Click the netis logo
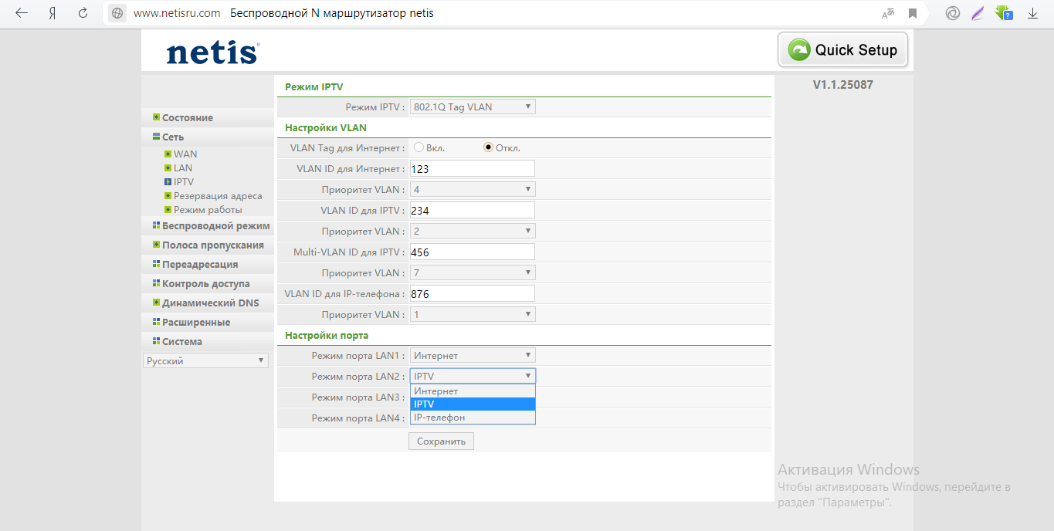 tap(212, 52)
